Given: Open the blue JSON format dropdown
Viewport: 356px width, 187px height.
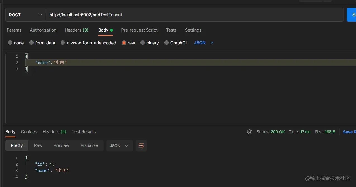Looking at the screenshot, I should pos(204,43).
